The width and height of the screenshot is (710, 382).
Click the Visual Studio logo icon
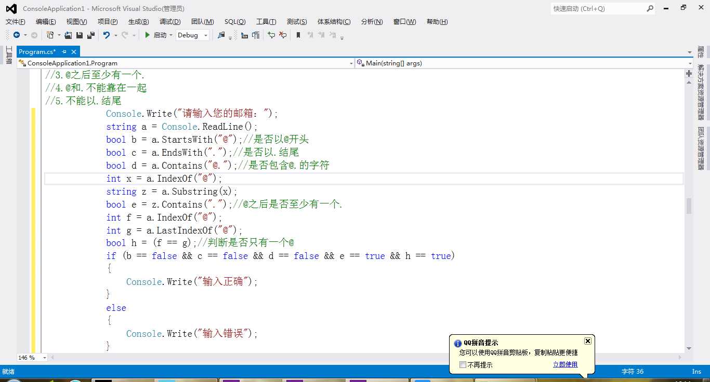coord(11,8)
